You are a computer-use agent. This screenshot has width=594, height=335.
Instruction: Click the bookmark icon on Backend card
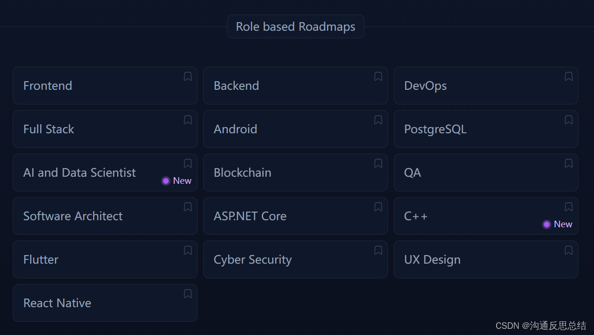pyautogui.click(x=378, y=77)
